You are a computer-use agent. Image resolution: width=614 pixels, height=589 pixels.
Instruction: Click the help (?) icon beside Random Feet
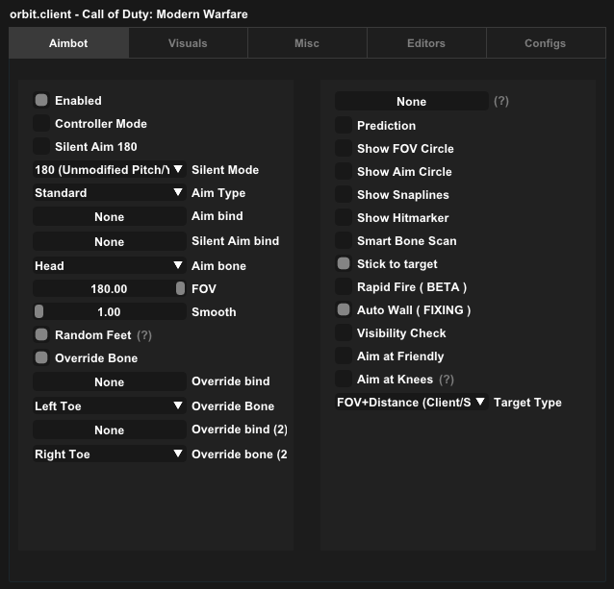[x=144, y=335]
